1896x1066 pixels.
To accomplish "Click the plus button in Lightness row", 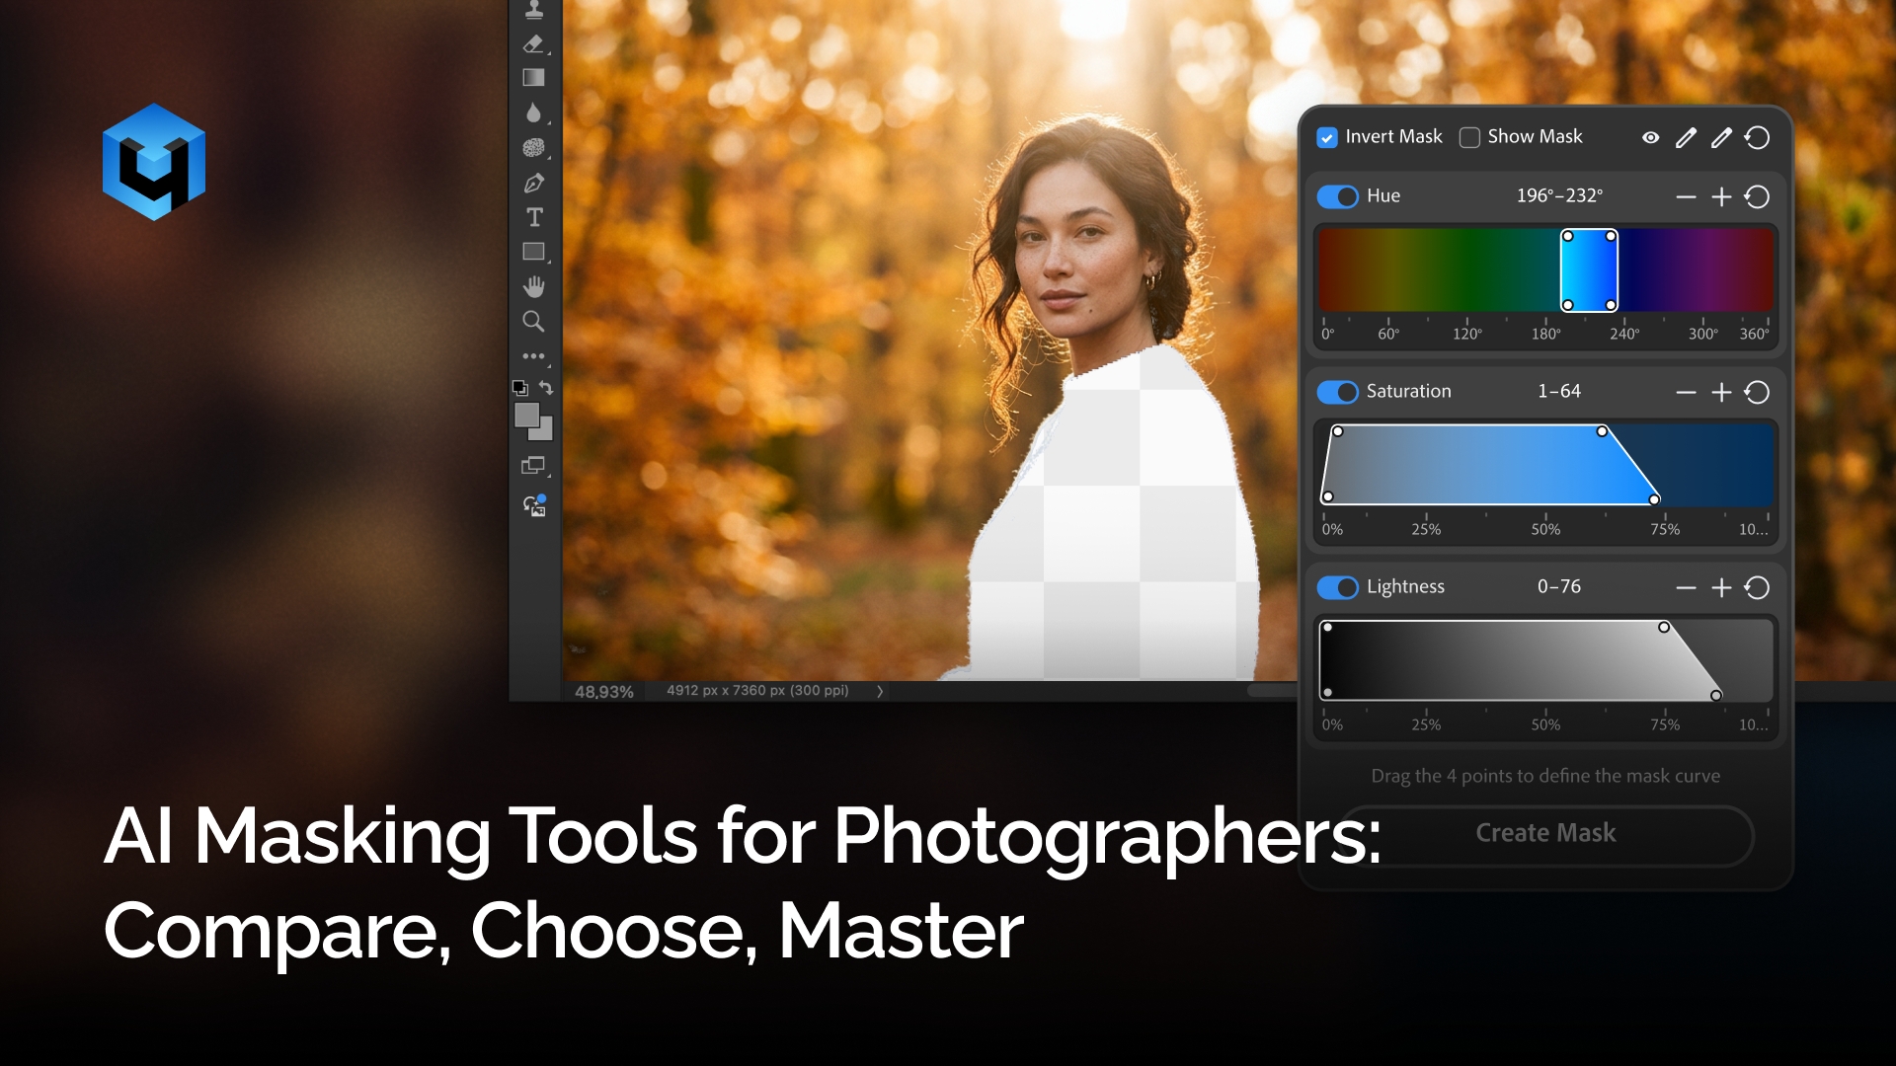I will [x=1721, y=587].
